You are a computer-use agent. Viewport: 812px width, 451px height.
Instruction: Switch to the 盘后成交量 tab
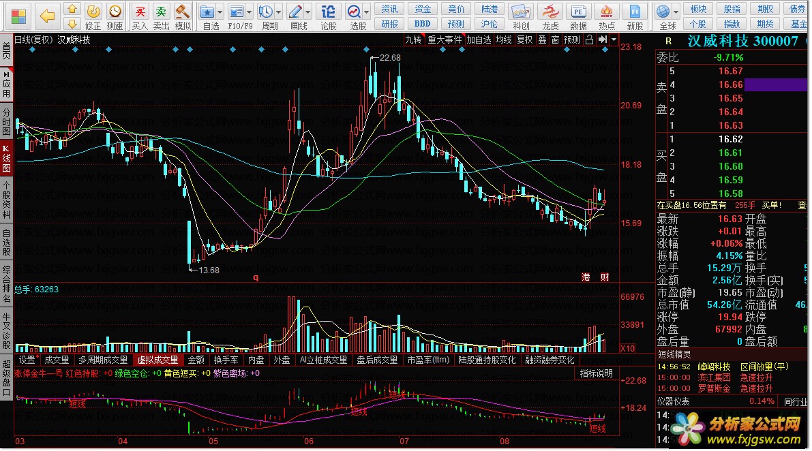tap(377, 360)
